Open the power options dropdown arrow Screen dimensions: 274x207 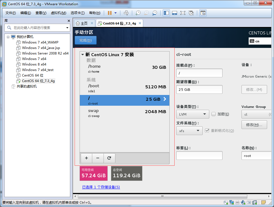(115, 13)
